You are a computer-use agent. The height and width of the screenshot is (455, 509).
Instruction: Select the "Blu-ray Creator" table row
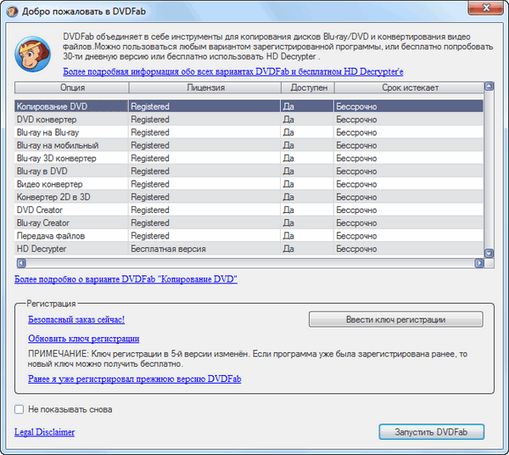coord(44,222)
